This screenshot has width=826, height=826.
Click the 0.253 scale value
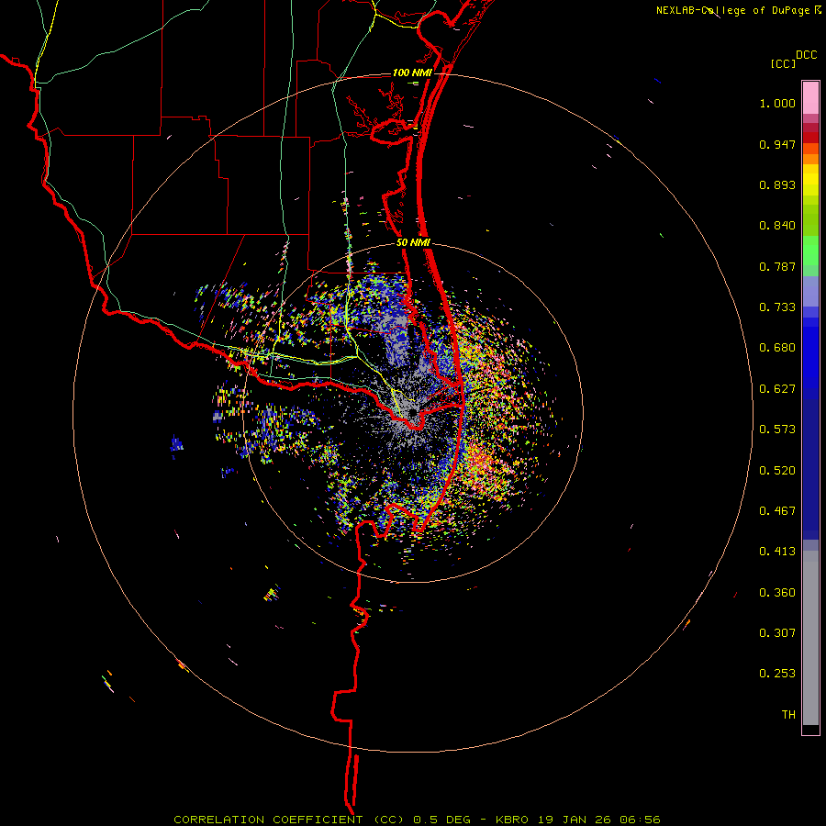(x=777, y=674)
